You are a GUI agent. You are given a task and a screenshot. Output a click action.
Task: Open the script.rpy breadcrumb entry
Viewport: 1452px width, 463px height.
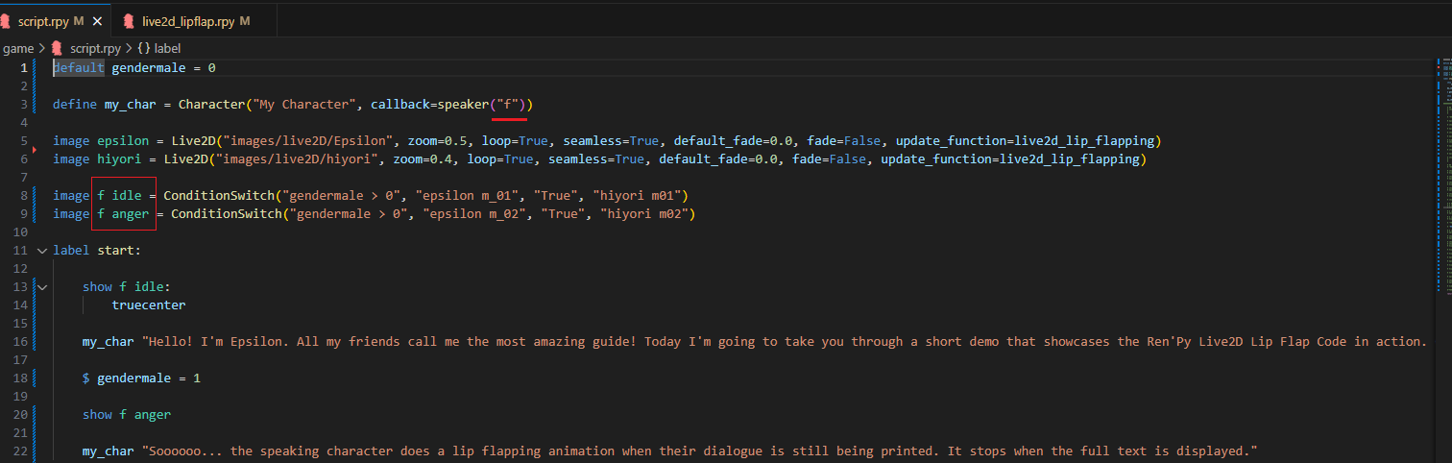[x=96, y=47]
